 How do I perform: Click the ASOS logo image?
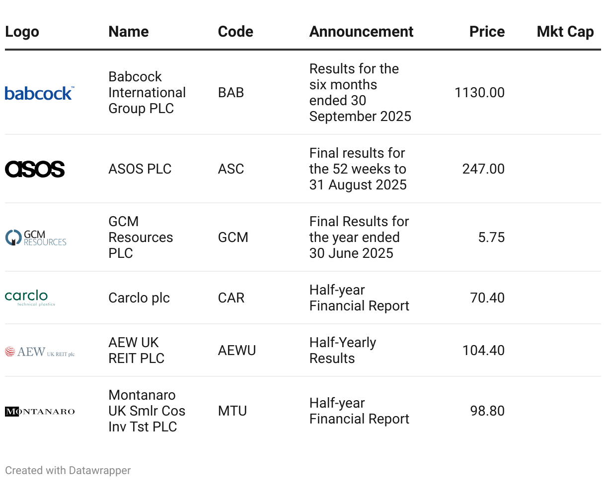click(x=35, y=169)
